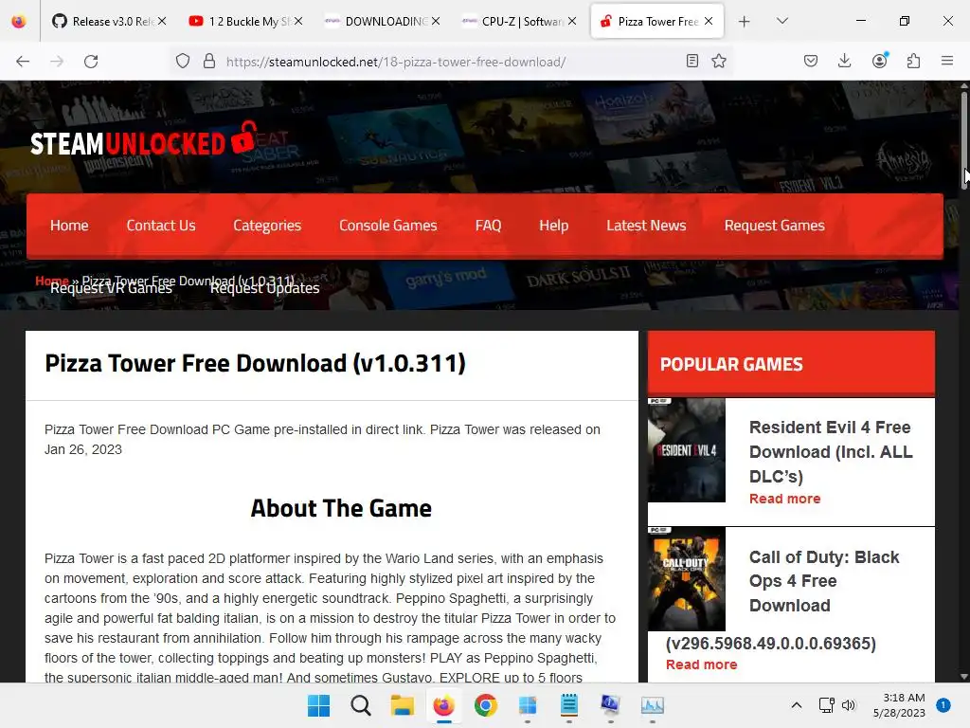
Task: Open the Firefox downloads panel
Action: [844, 61]
